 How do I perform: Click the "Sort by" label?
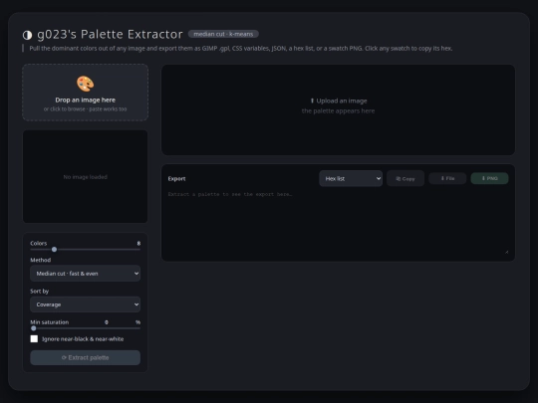pos(40,292)
